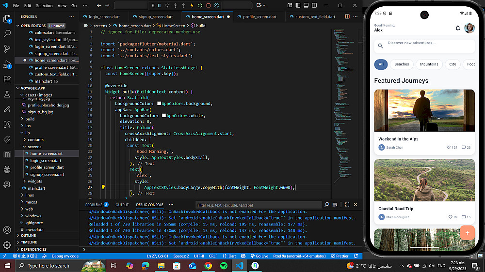Stop debugging with the red square

point(208,6)
